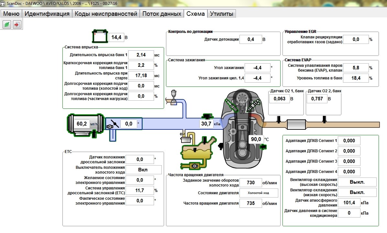Click the battery voltage field showing 14,4

tap(116, 37)
